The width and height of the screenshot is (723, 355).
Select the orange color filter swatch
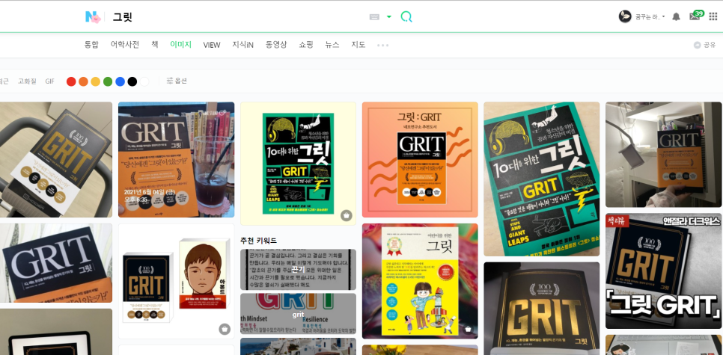pos(84,81)
